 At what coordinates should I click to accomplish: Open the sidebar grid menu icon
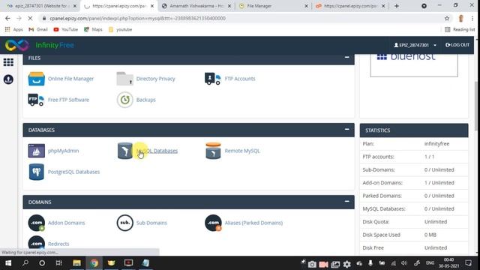pos(8,62)
